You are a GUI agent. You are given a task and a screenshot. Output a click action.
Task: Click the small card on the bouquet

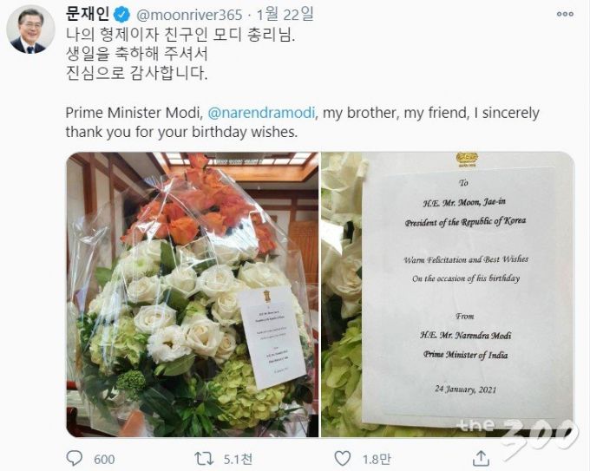(272, 337)
